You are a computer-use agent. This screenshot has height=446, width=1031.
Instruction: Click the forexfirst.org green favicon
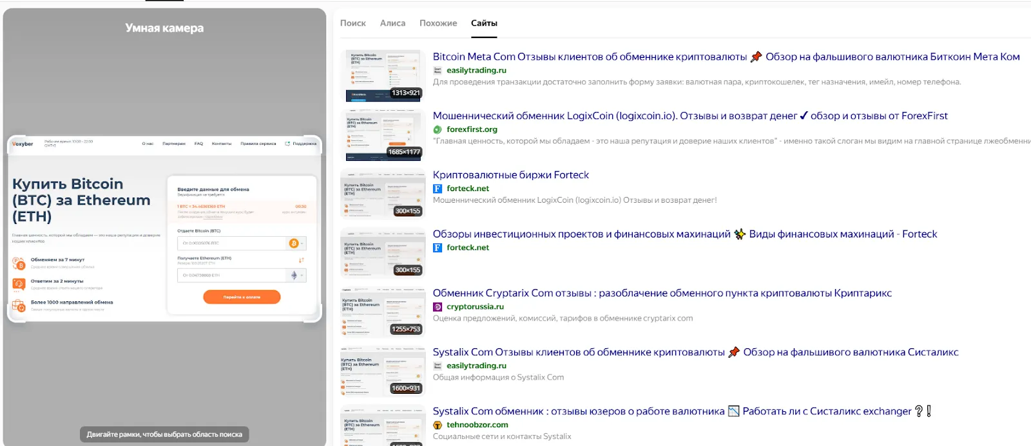click(x=438, y=129)
